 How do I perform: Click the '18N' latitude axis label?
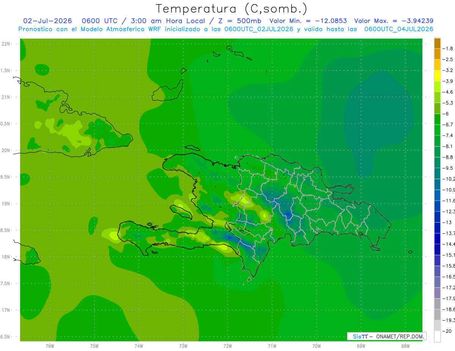pos(6,257)
